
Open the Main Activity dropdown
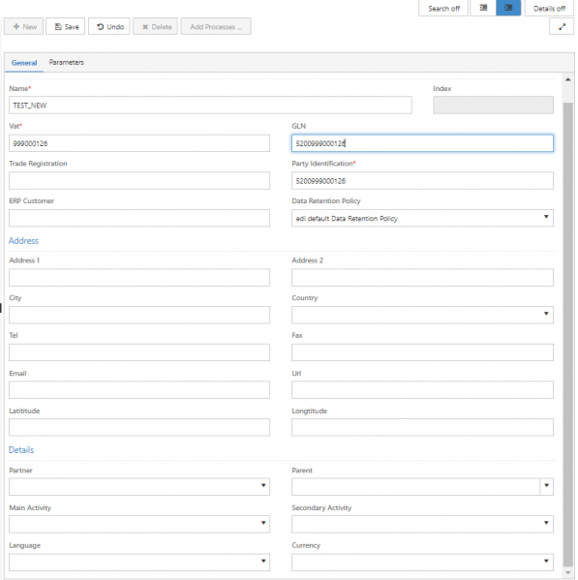tap(139, 524)
